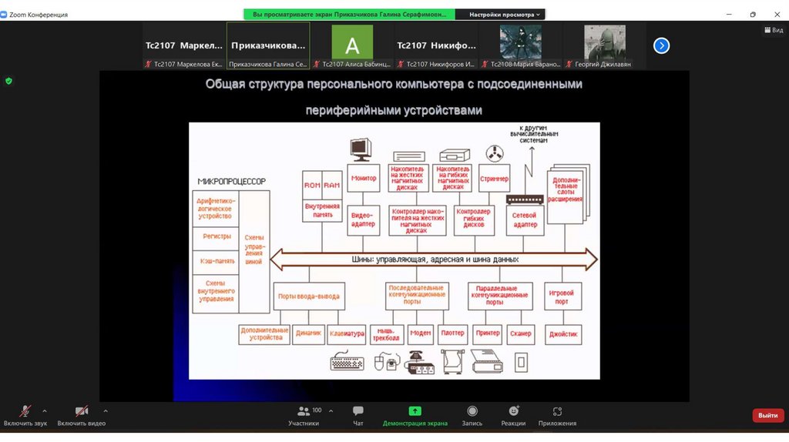Click the green viewing-screen notification banner
Image resolution: width=789 pixels, height=442 pixels.
[350, 15]
